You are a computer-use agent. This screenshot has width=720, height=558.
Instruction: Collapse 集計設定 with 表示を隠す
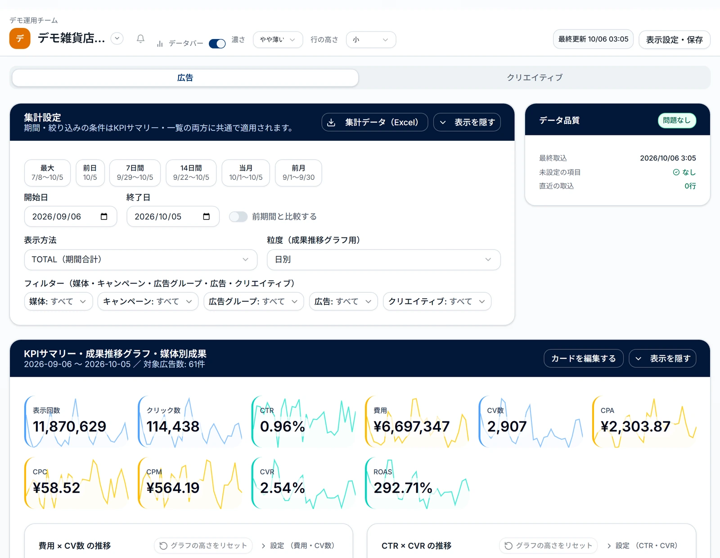click(467, 122)
